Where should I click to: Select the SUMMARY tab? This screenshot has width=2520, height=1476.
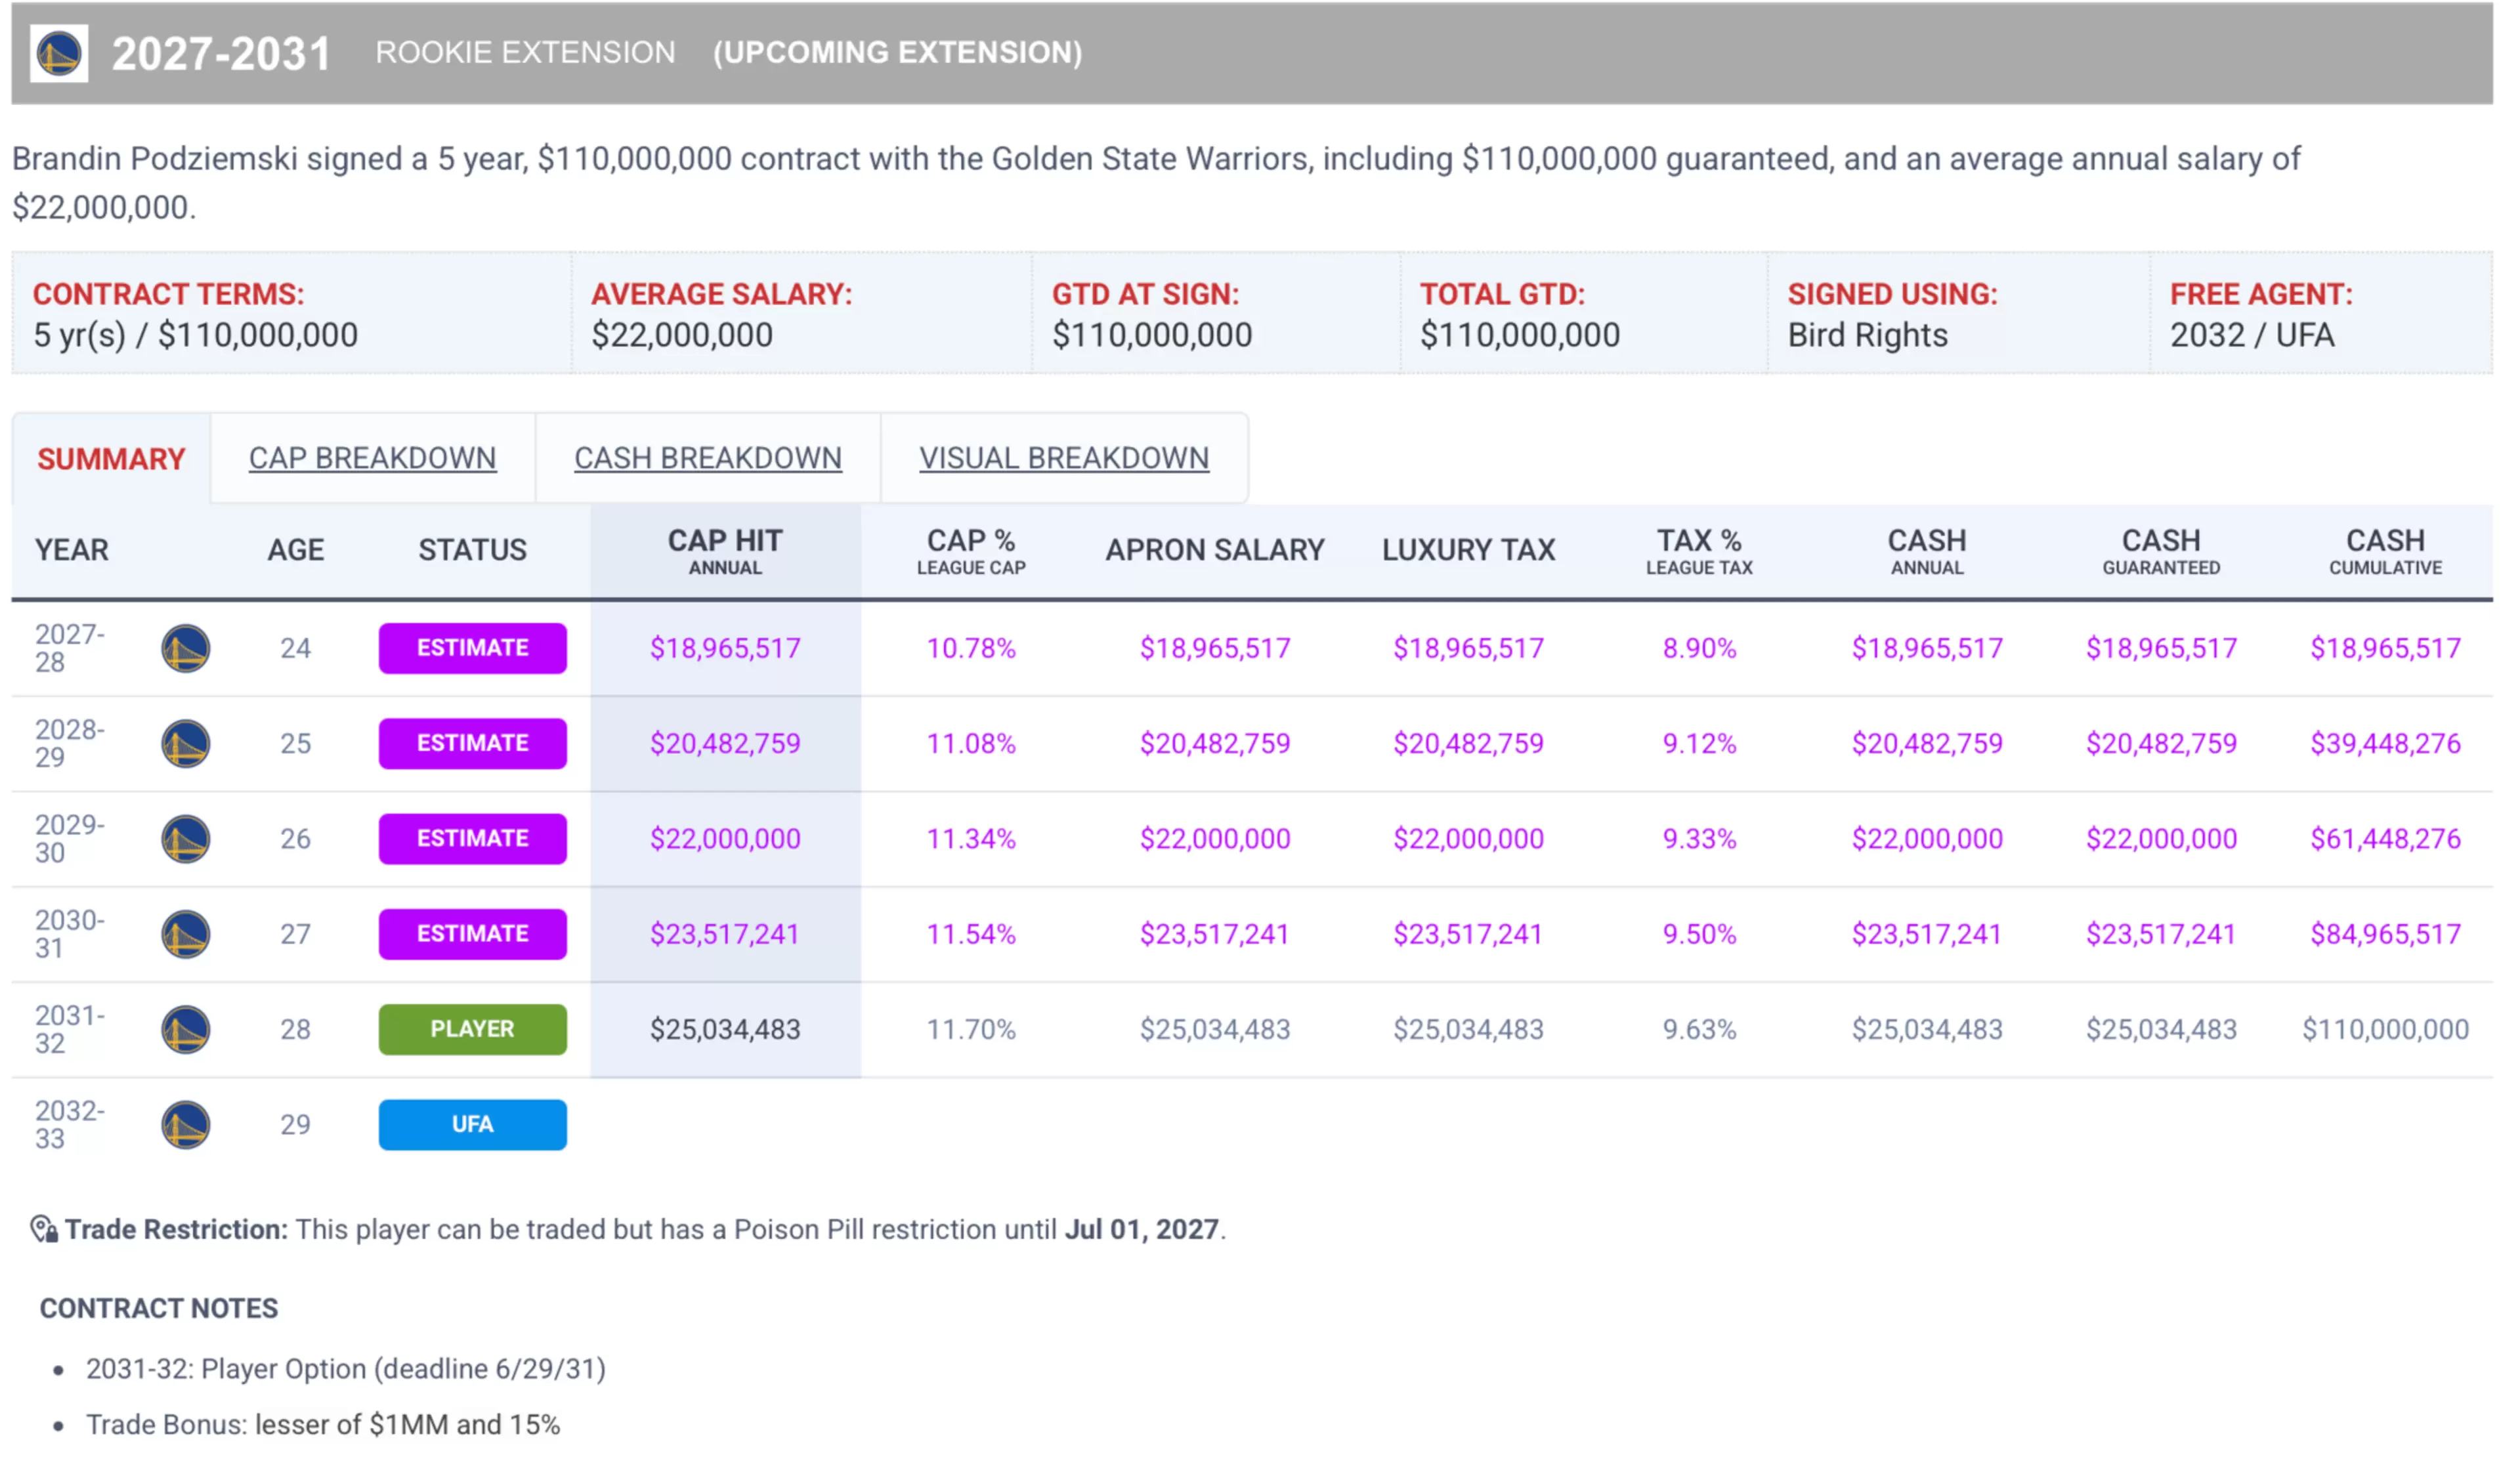pos(111,460)
